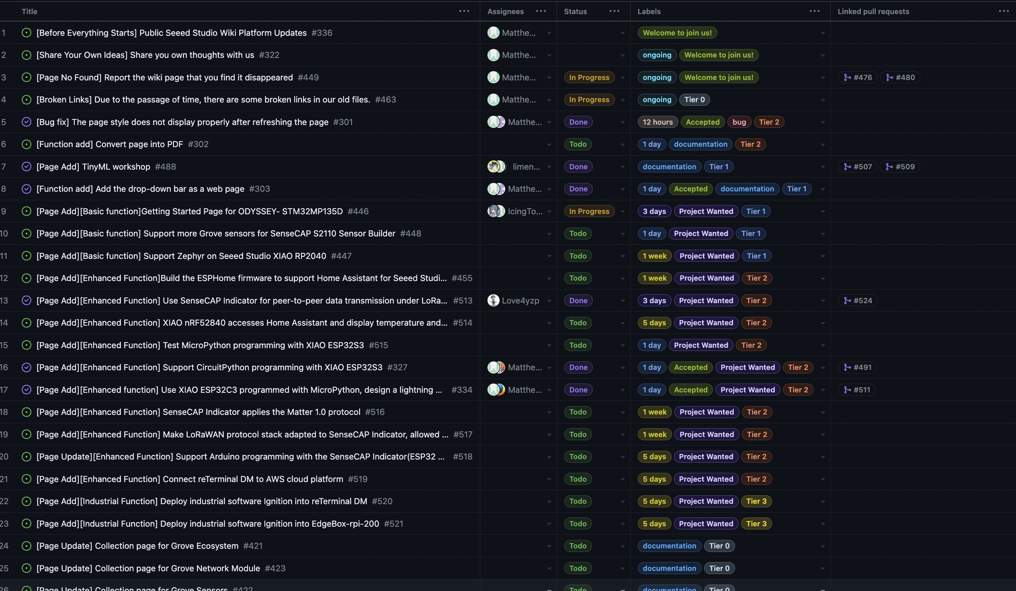Viewport: 1016px width, 591px height.
Task: Expand the Status dropdown on row 9
Action: (x=622, y=211)
